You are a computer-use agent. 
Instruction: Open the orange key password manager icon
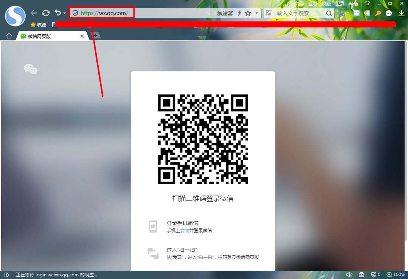[x=378, y=13]
